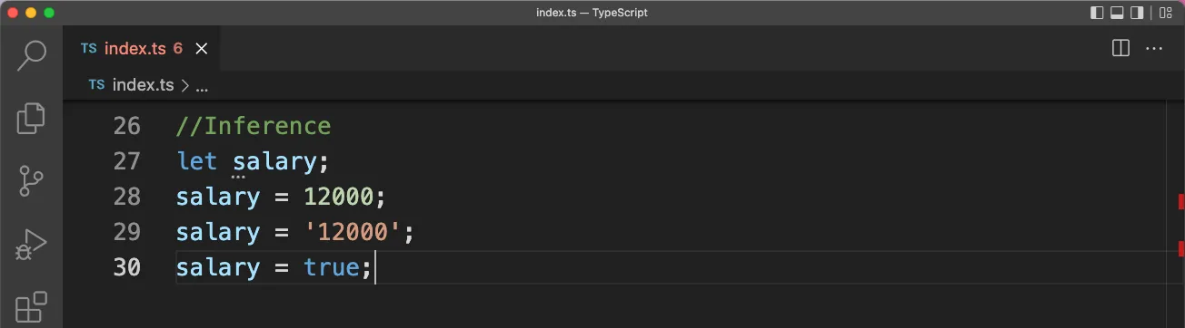Click salary identifier on line 30
The width and height of the screenshot is (1185, 328).
tap(218, 267)
